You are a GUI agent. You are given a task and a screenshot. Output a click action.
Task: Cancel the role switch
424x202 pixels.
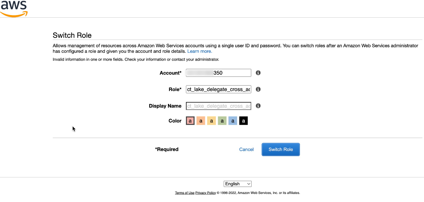click(x=246, y=149)
